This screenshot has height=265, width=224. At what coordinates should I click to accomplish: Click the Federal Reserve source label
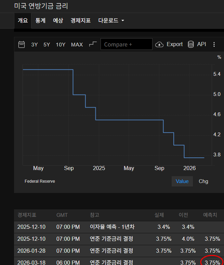(40, 181)
